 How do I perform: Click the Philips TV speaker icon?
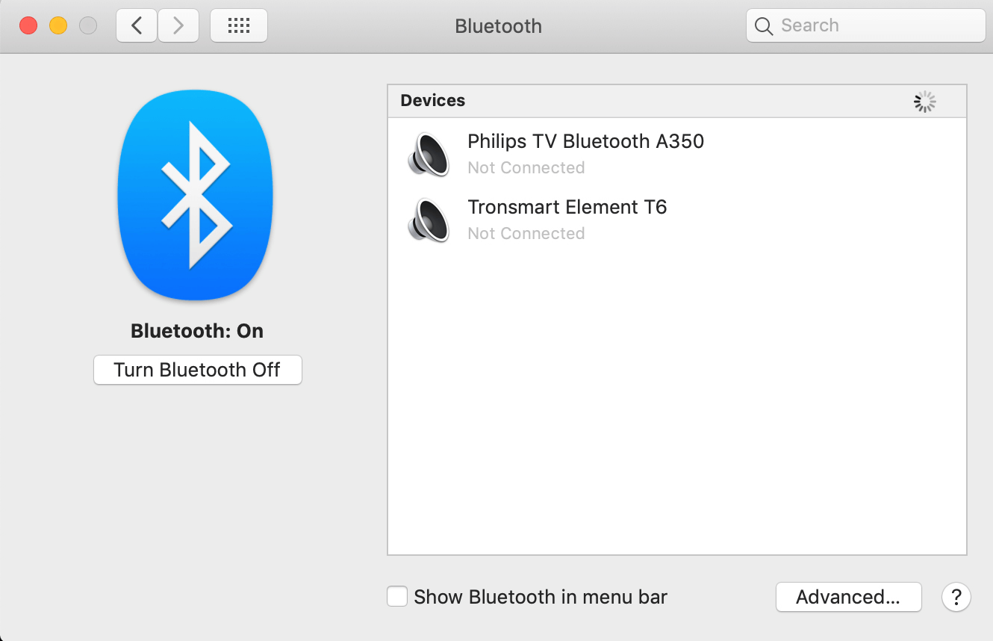click(x=429, y=154)
